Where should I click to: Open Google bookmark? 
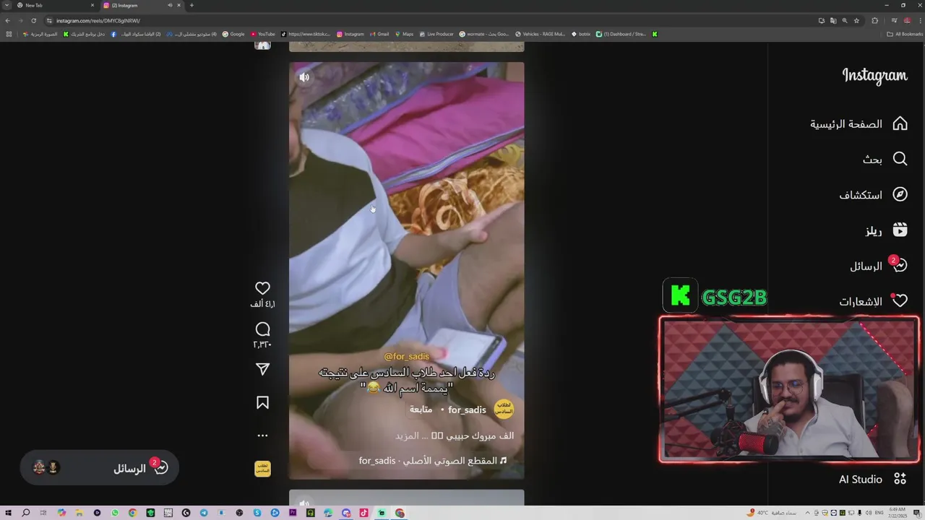click(x=233, y=34)
